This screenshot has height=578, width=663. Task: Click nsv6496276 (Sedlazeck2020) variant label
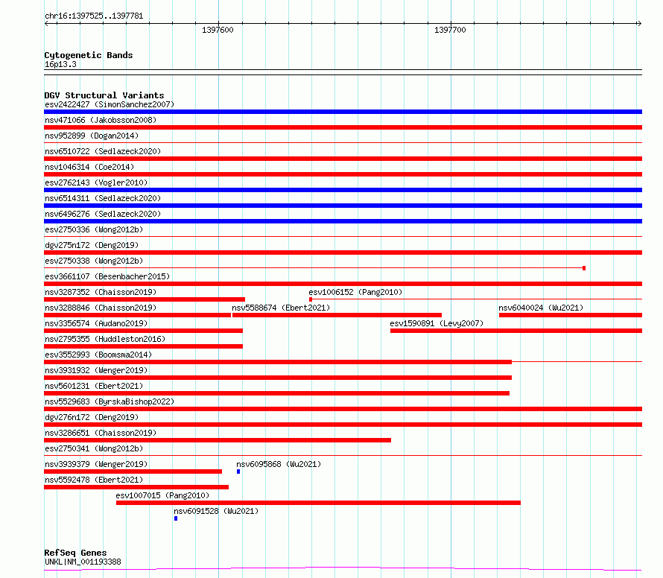point(103,214)
